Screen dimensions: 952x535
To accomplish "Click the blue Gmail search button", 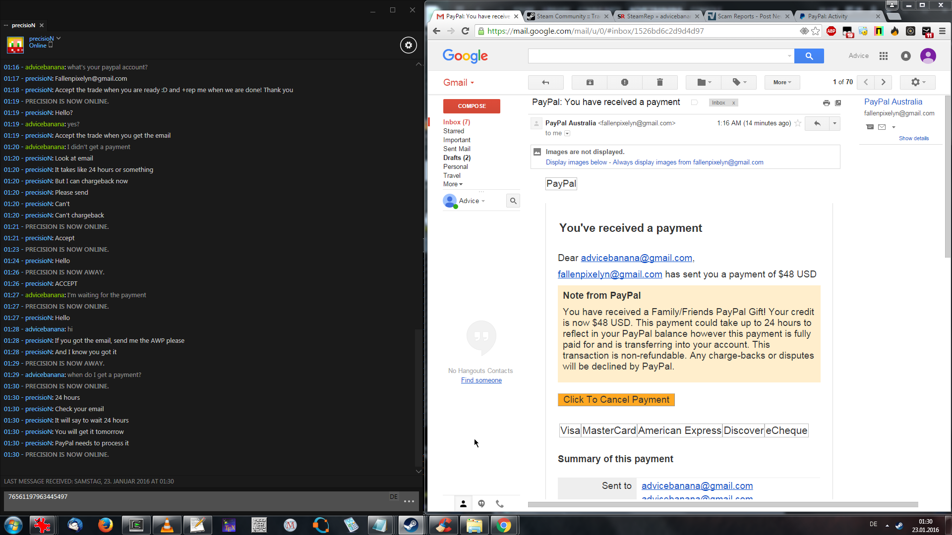I will [809, 56].
